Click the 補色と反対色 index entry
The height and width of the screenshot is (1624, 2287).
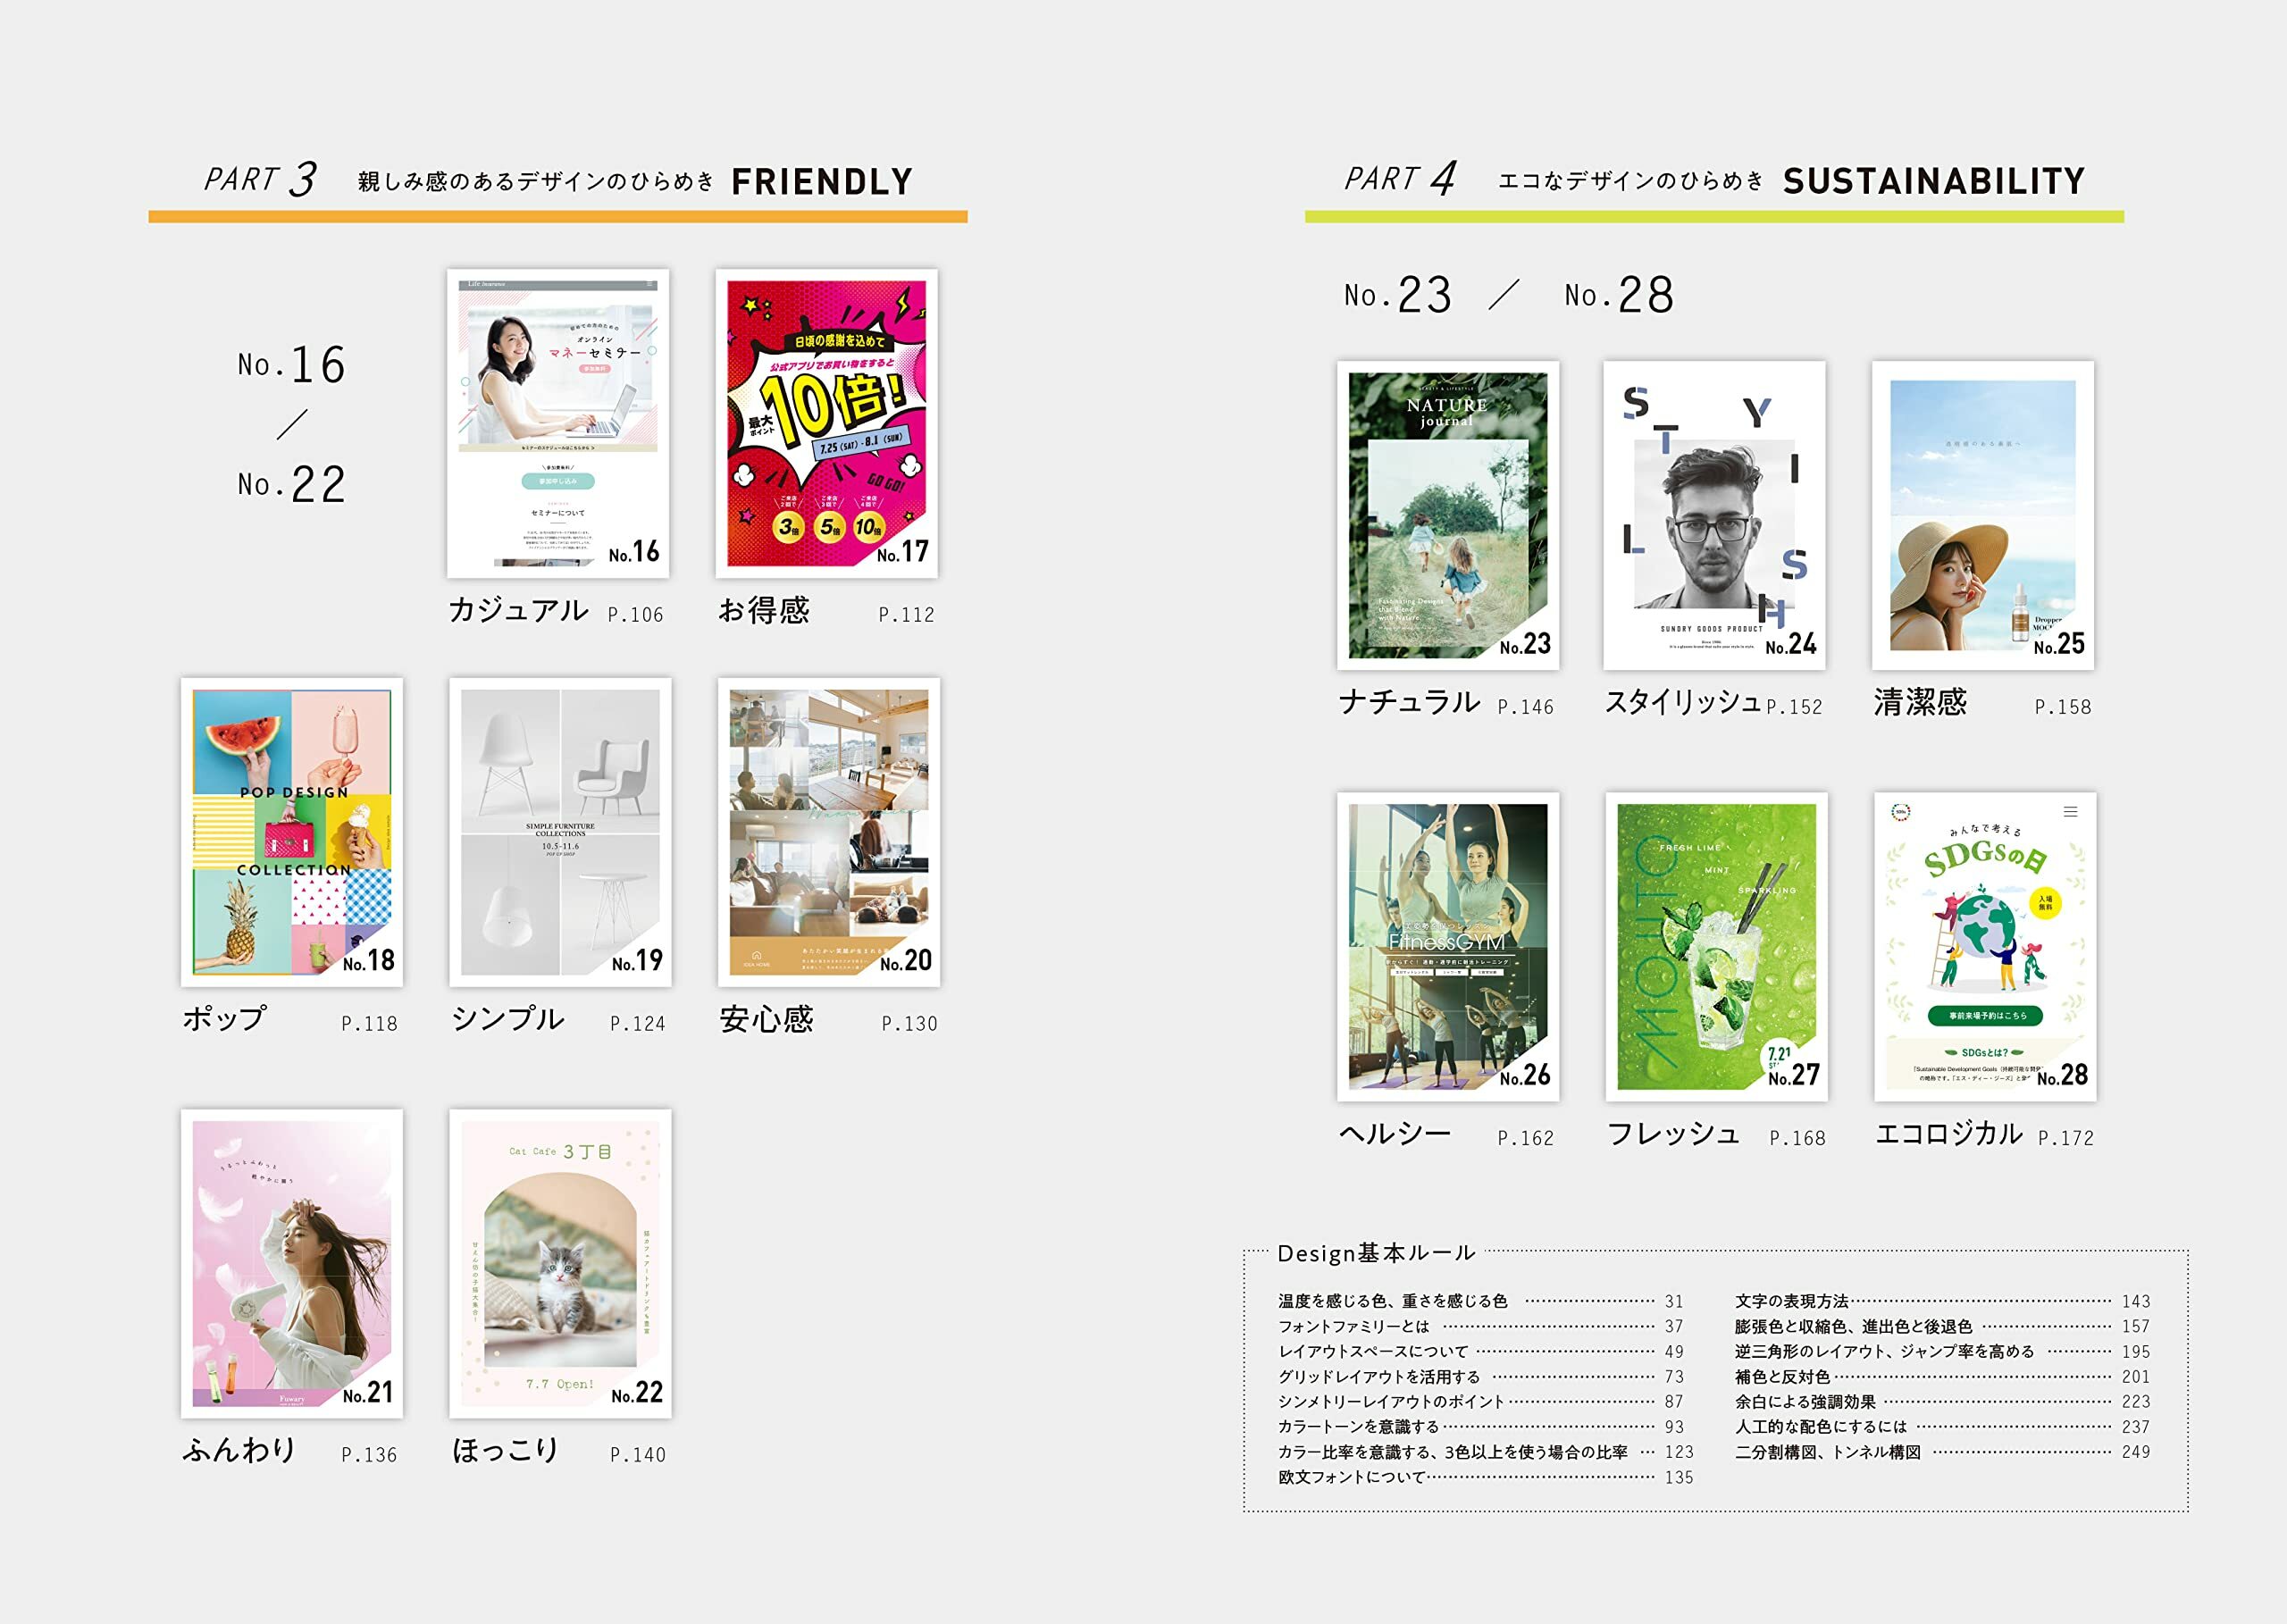(x=1782, y=1377)
